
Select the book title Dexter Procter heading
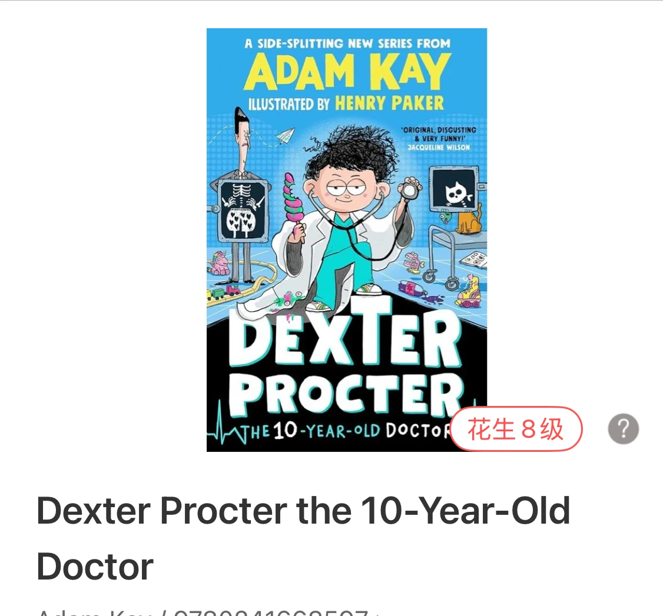[303, 538]
